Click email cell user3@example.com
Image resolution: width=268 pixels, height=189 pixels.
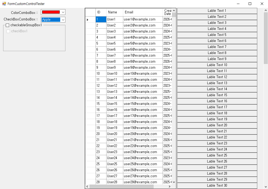(x=143, y=31)
